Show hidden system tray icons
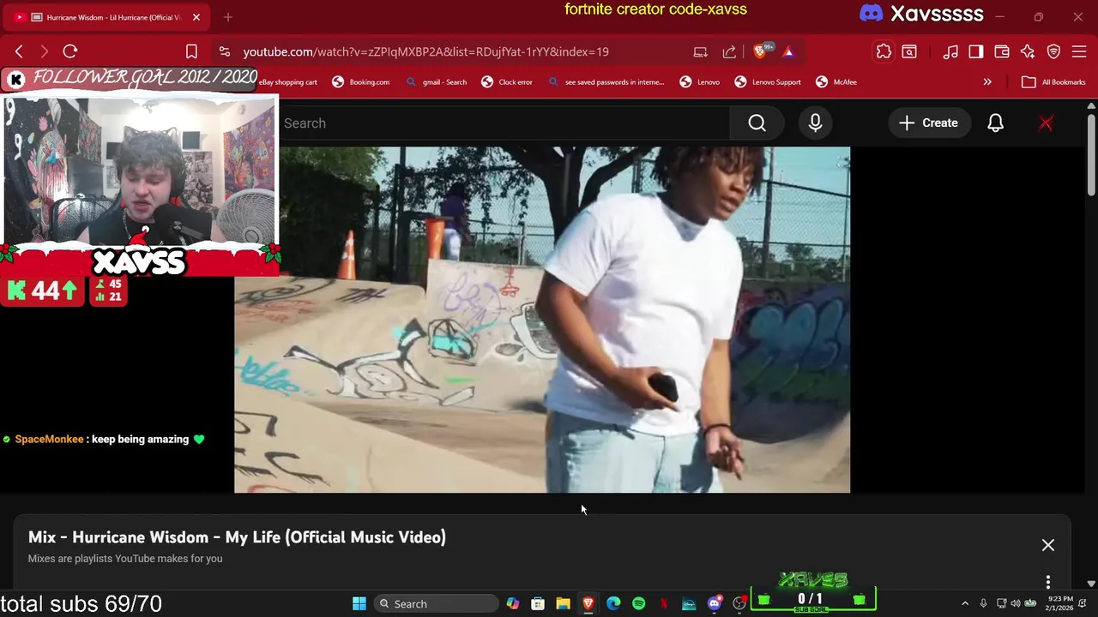 tap(965, 603)
